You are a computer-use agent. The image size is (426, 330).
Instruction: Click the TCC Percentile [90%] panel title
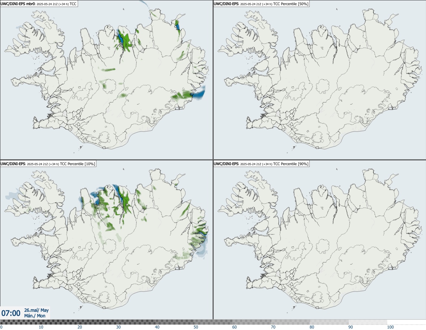(261, 164)
